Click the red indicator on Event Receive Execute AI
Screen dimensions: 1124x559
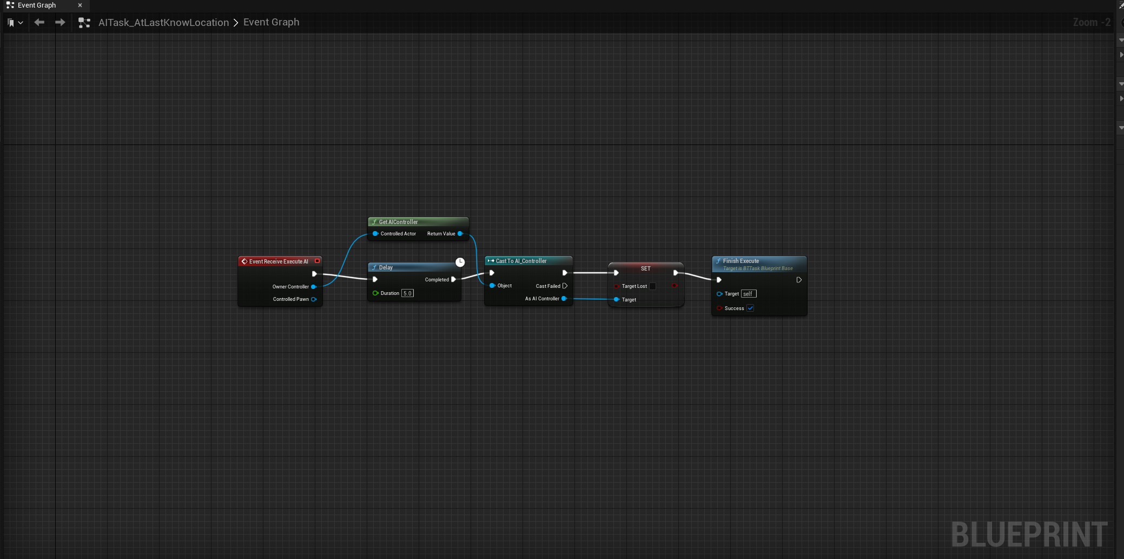coord(317,261)
